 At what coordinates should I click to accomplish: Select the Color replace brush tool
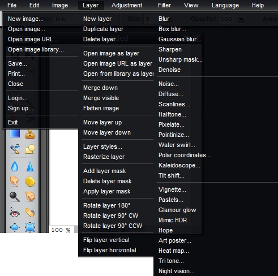click(x=15, y=149)
